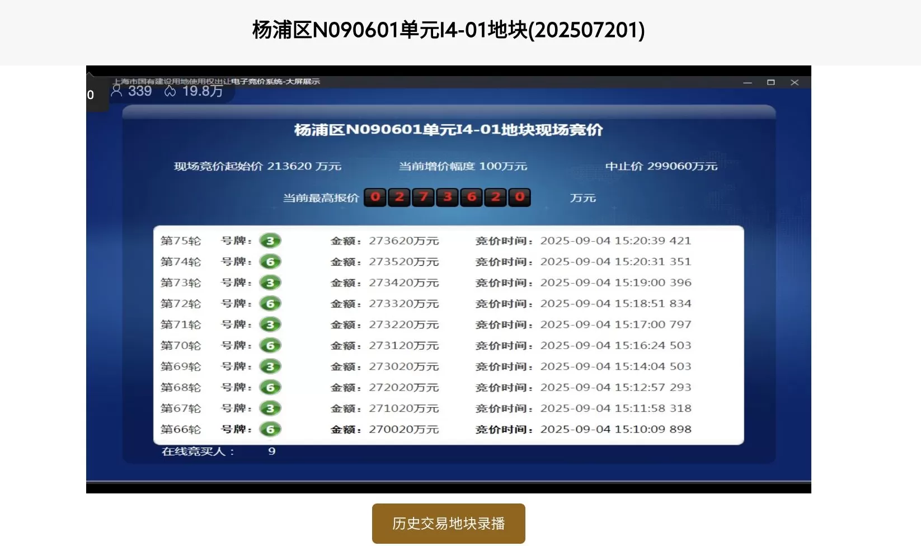Screen dimensions: 921x546
Task: Click the first LED digit 0 of highest bid
Action: (375, 197)
